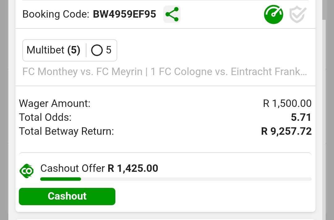334x220 pixels.
Task: Share the booking code via share icon
Action: 172,14
